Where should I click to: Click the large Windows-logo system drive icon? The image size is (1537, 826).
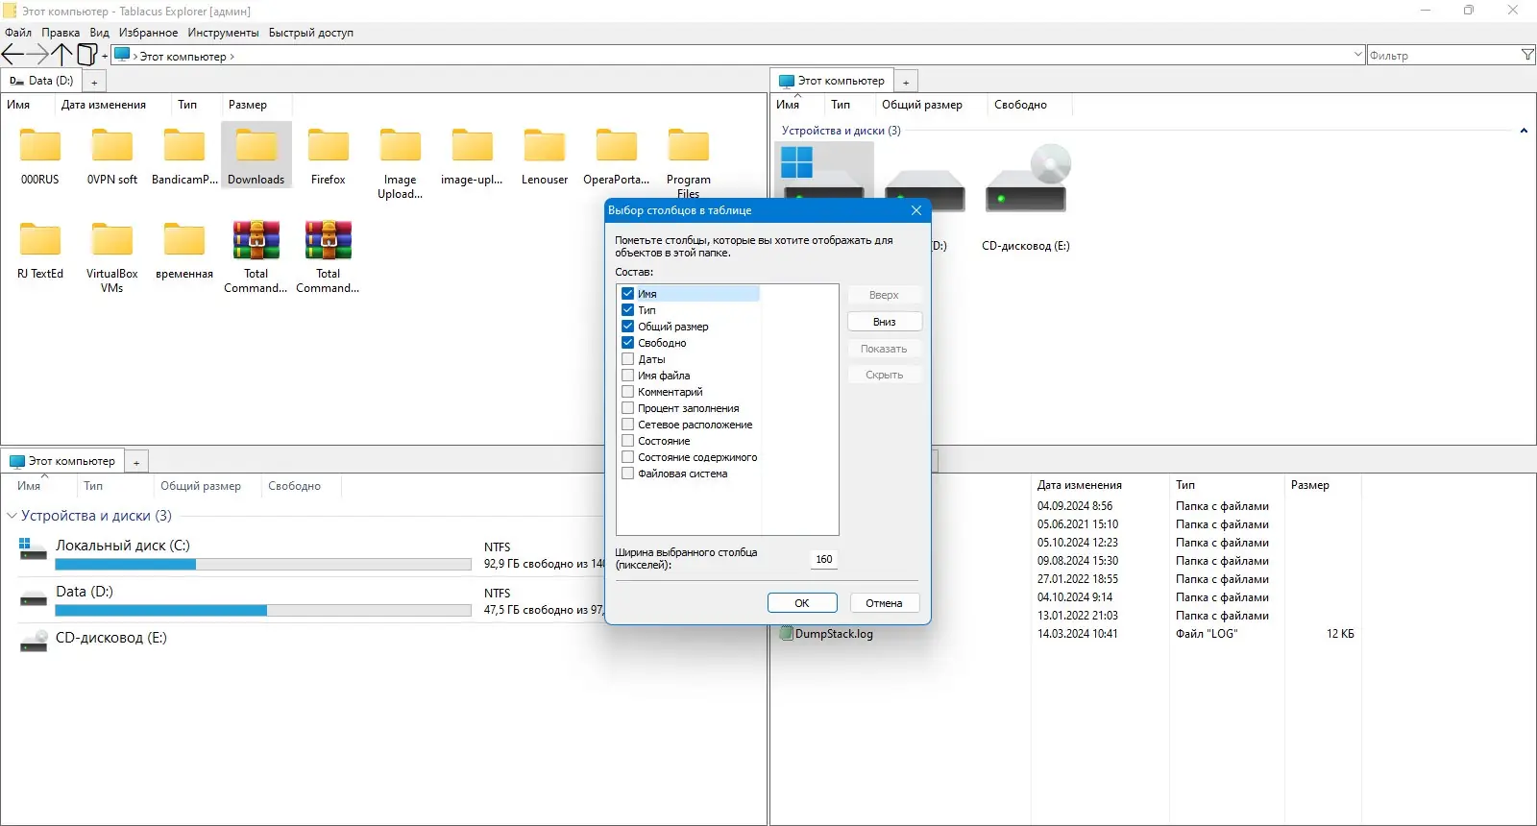(x=823, y=171)
